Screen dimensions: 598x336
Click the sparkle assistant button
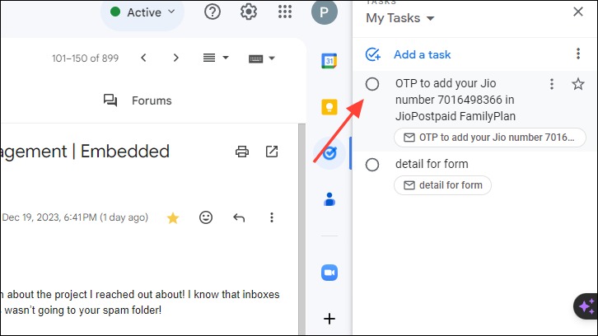586,306
